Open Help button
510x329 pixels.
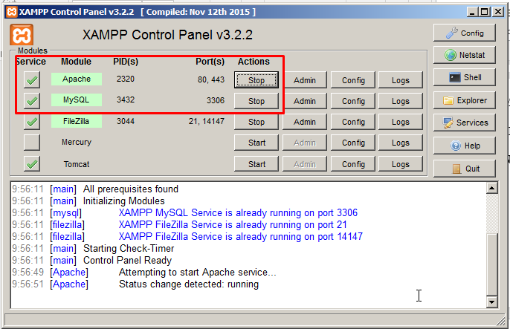click(465, 146)
